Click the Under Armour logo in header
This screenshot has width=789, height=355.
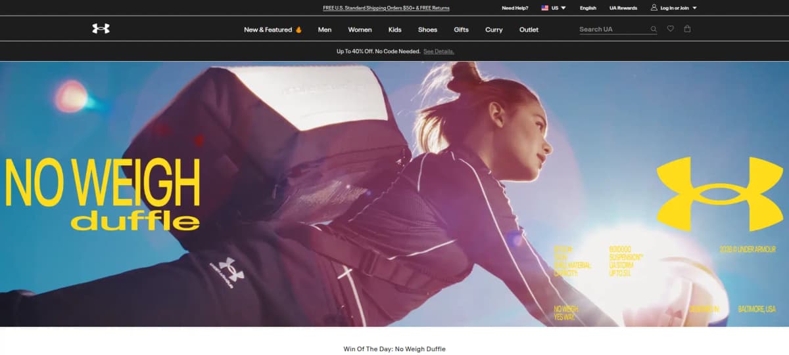[x=101, y=29]
